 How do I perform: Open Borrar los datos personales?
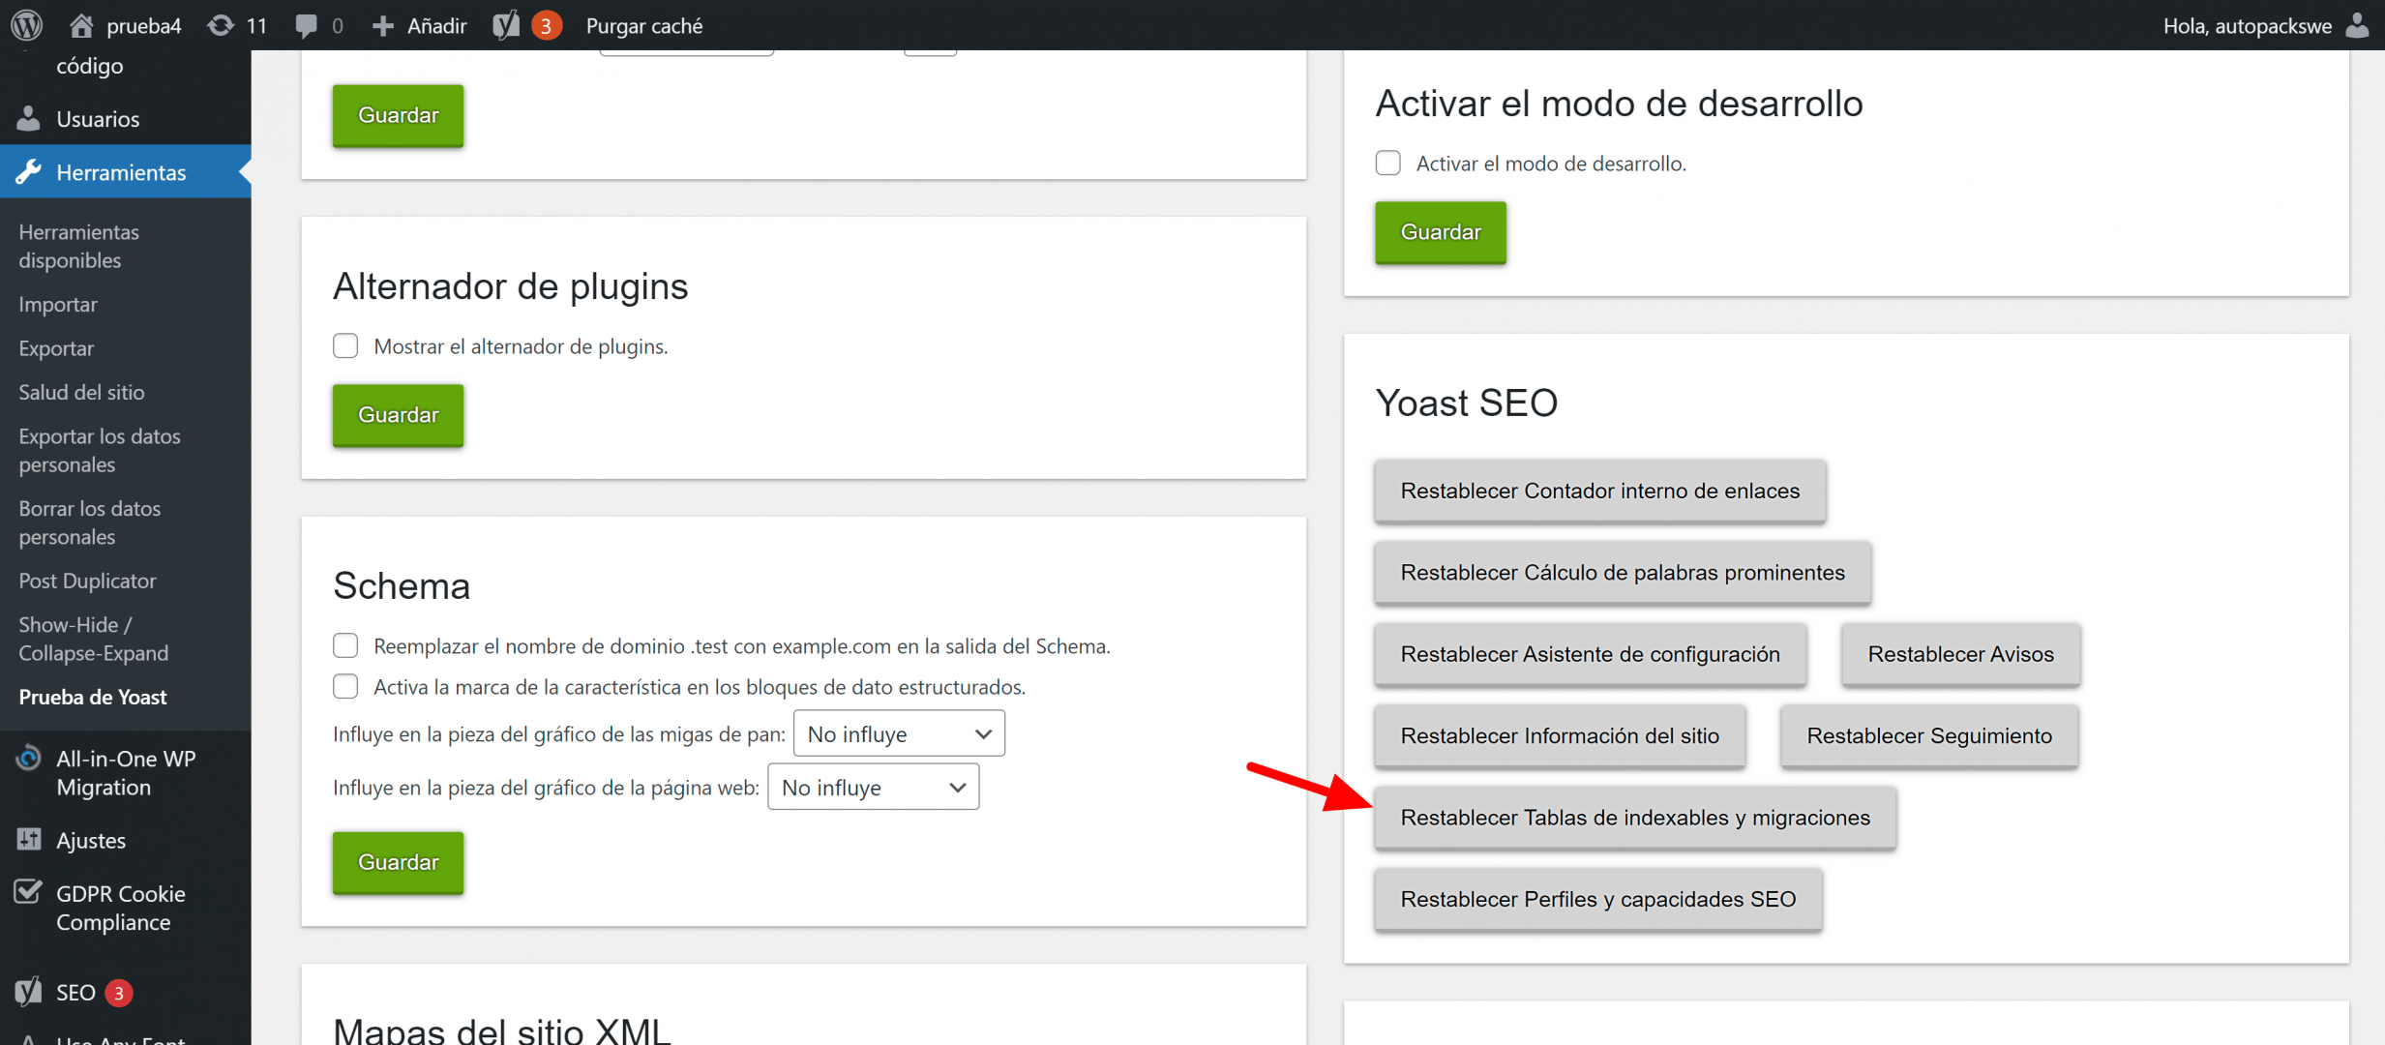[x=90, y=522]
